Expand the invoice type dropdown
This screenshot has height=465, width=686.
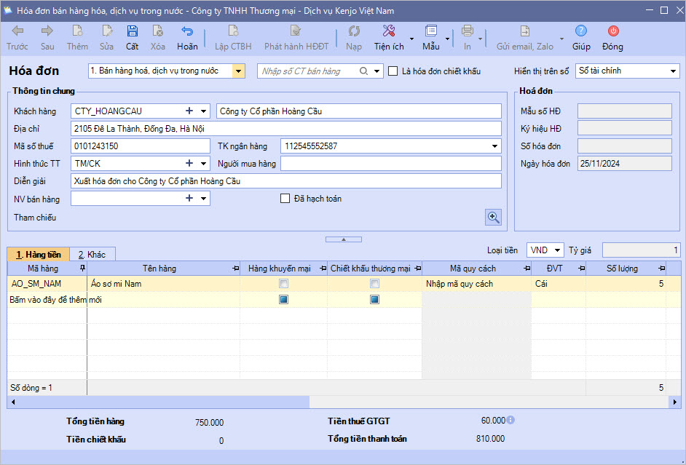click(239, 71)
